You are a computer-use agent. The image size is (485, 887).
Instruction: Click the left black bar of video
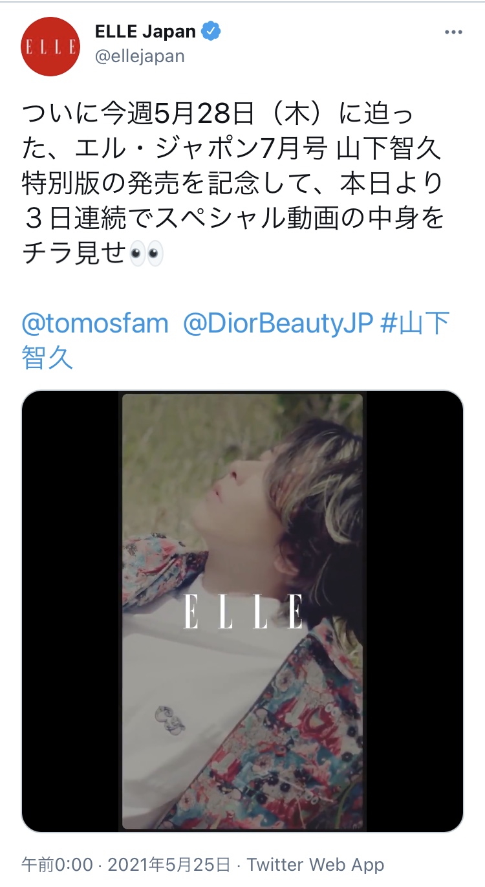click(x=71, y=611)
